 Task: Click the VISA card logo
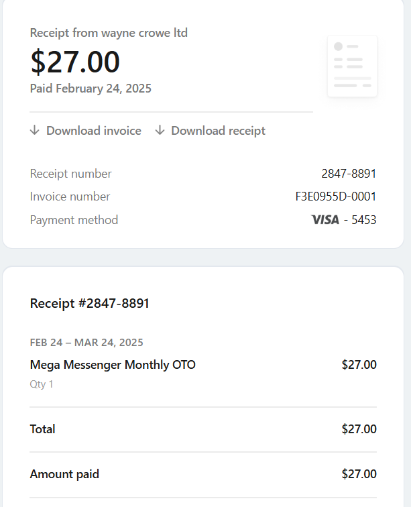tap(325, 220)
